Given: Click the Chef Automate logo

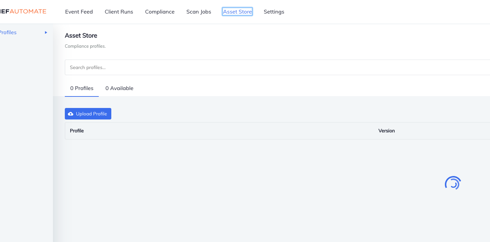Looking at the screenshot, I should (x=23, y=11).
